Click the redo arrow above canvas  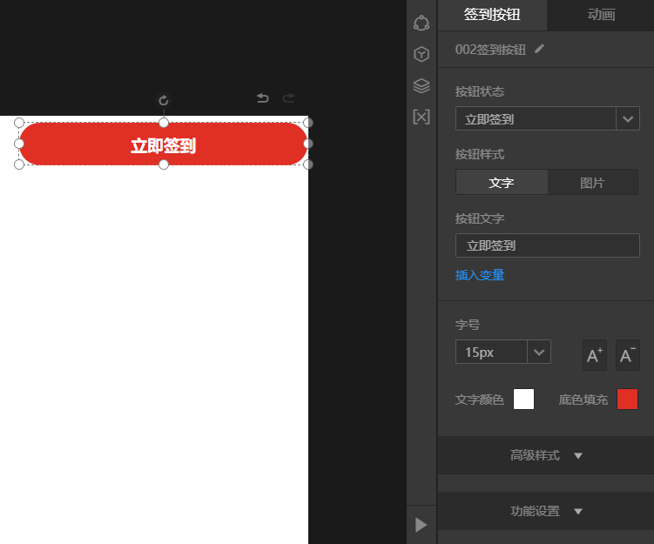tap(288, 98)
